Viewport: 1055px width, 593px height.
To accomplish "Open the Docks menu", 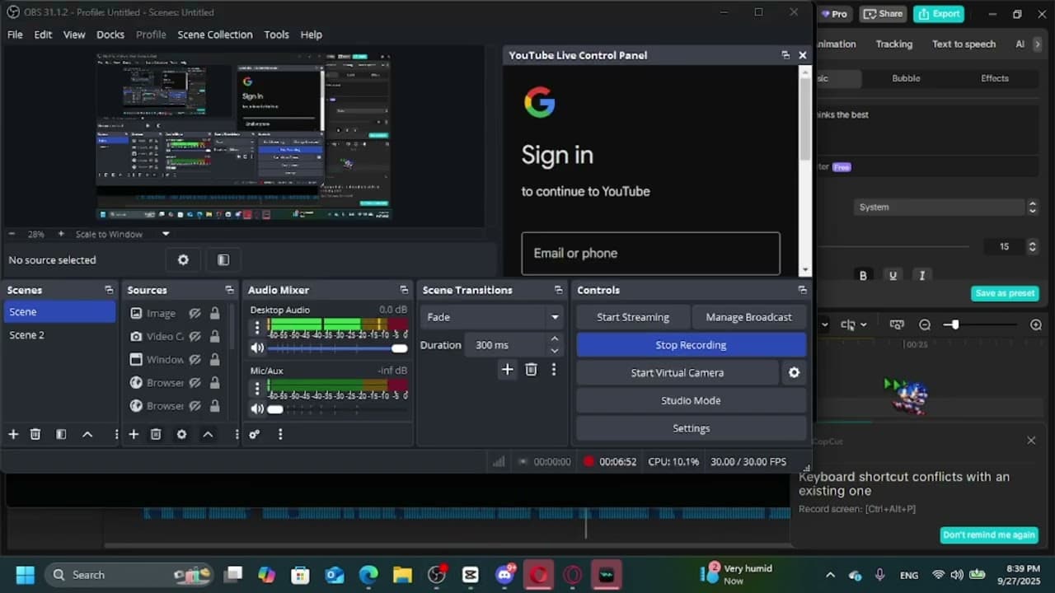I will [110, 35].
